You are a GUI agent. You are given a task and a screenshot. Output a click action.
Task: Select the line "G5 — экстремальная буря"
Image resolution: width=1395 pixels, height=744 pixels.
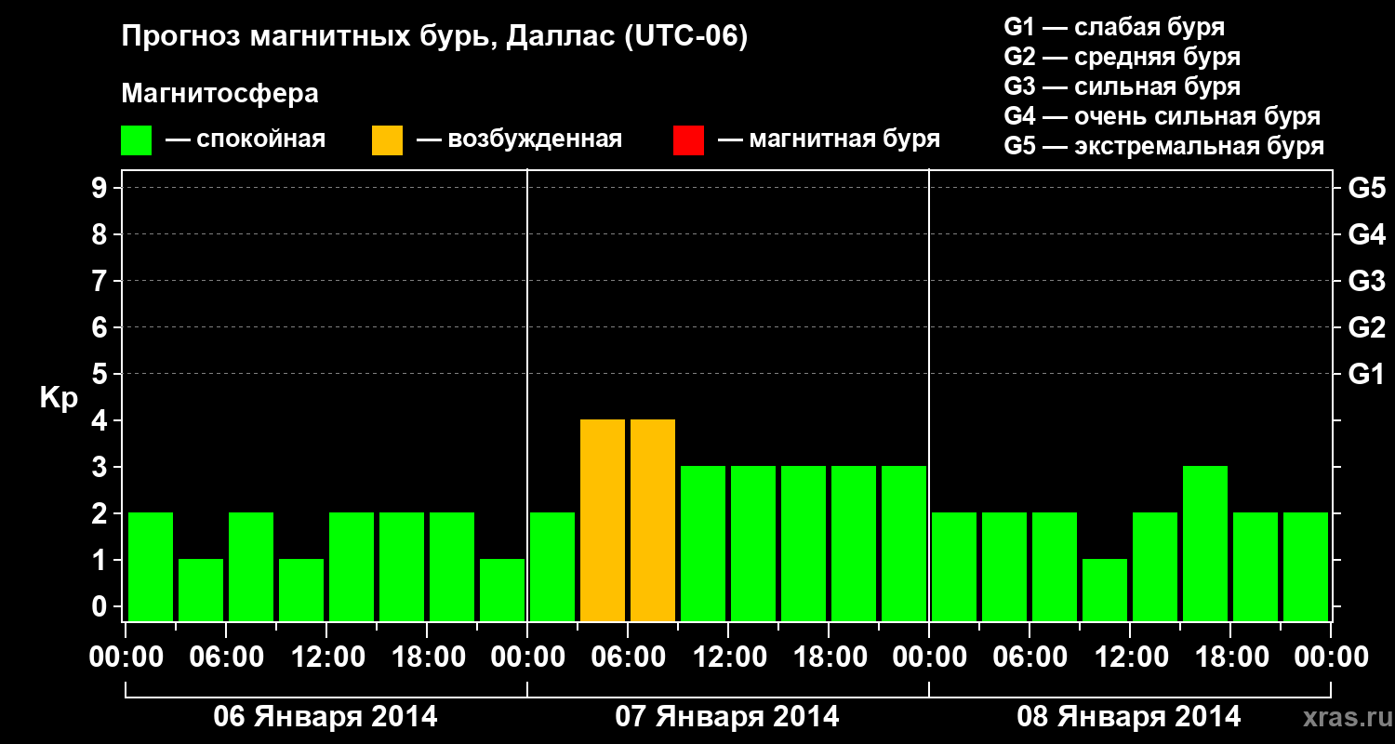pos(1164,146)
